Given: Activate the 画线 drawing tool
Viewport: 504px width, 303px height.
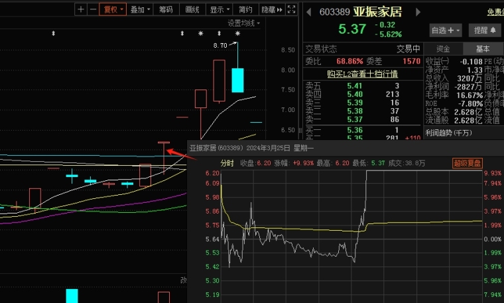Looking at the screenshot, I should point(192,10).
